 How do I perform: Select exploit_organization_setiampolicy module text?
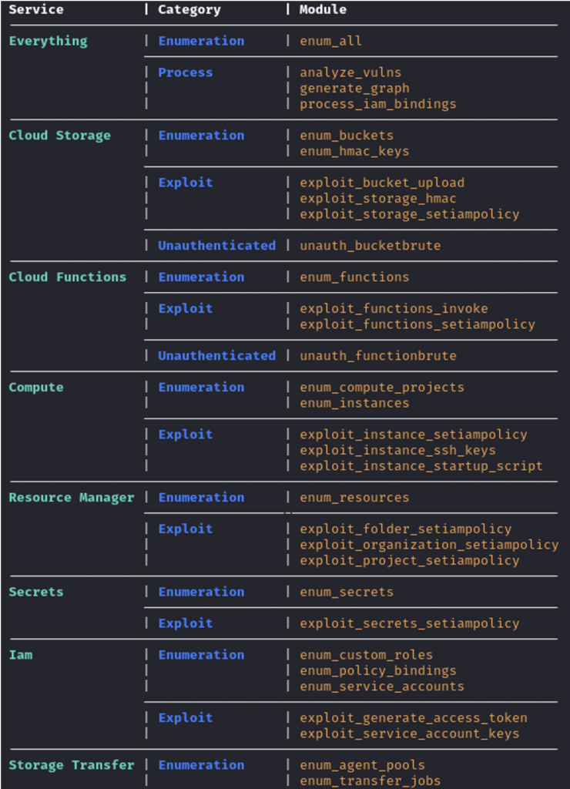pos(429,545)
